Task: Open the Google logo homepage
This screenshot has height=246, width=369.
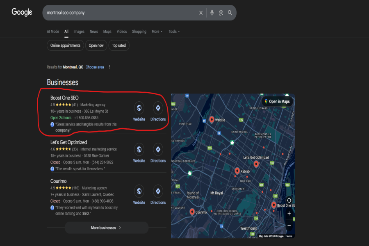Action: (x=22, y=12)
